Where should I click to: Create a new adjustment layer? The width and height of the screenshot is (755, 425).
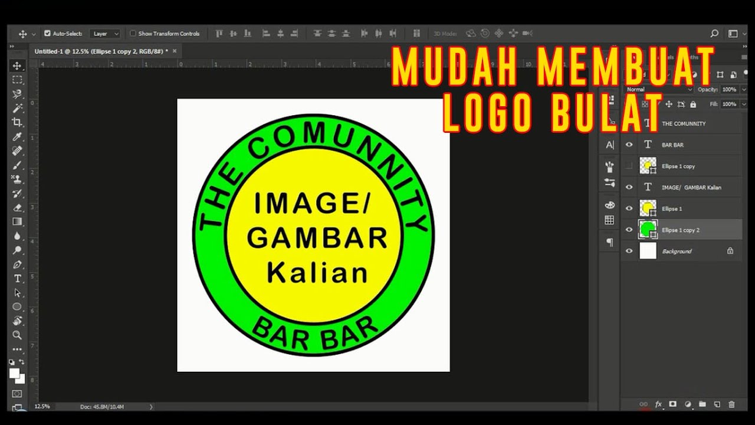pyautogui.click(x=688, y=404)
